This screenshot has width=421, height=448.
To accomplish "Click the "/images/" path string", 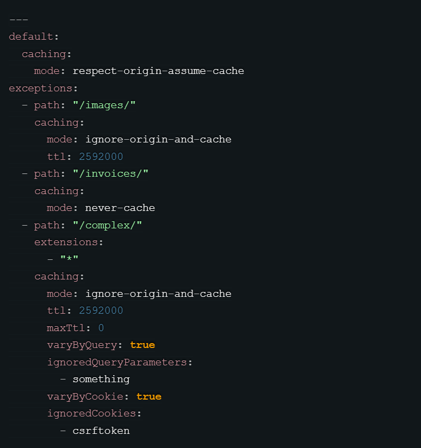I will pyautogui.click(x=104, y=105).
